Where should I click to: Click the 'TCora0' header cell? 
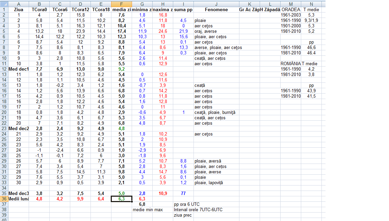(x=39, y=10)
